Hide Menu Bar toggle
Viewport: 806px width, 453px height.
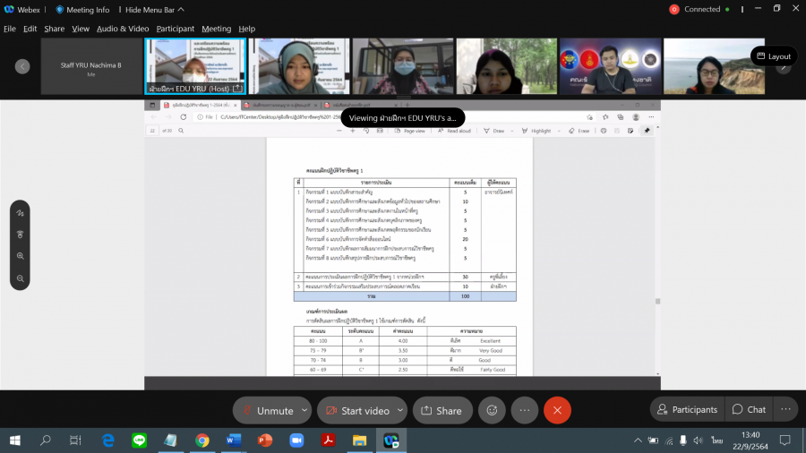[156, 9]
